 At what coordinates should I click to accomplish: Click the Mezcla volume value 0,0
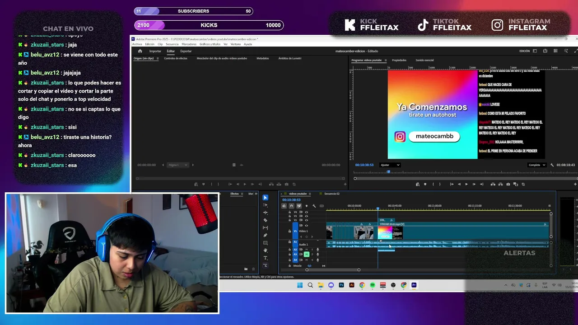click(x=309, y=265)
